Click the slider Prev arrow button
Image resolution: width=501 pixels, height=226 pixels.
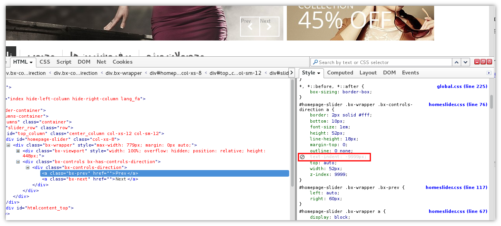point(250,27)
